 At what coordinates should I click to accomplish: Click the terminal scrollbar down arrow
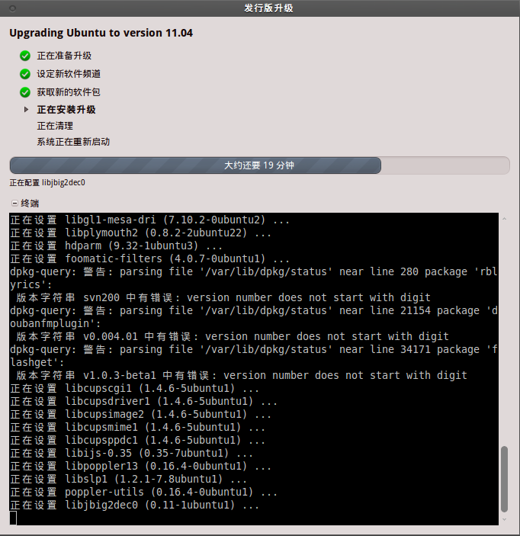click(504, 519)
